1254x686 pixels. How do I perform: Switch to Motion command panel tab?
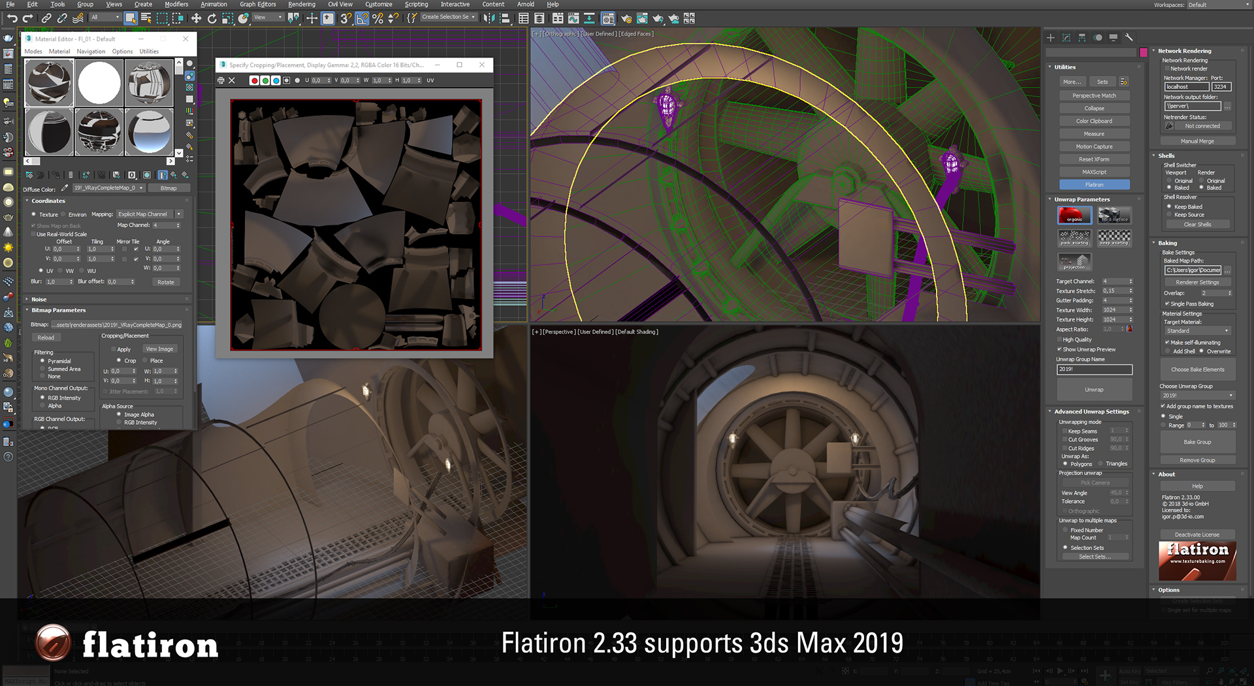click(x=1098, y=38)
